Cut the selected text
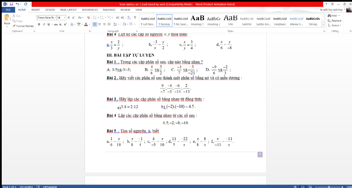The image size is (352, 188). 16,16
